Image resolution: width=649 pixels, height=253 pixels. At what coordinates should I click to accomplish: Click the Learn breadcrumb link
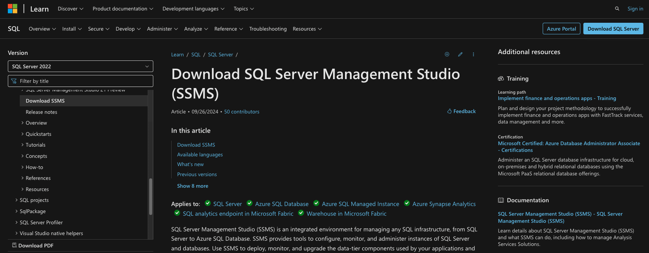pos(178,54)
